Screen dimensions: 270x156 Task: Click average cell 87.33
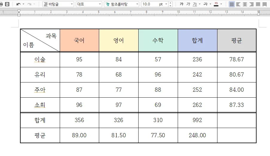pos(237,105)
